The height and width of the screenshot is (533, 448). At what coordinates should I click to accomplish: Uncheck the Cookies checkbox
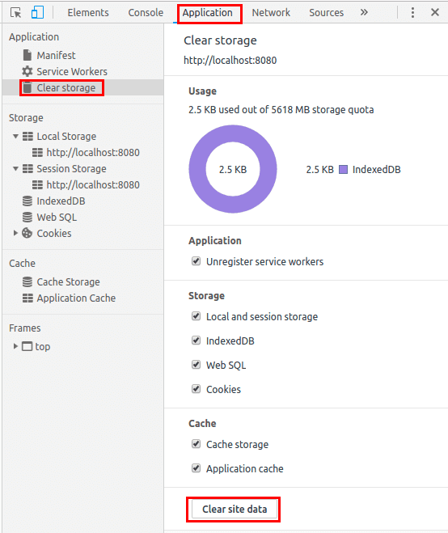pyautogui.click(x=197, y=389)
